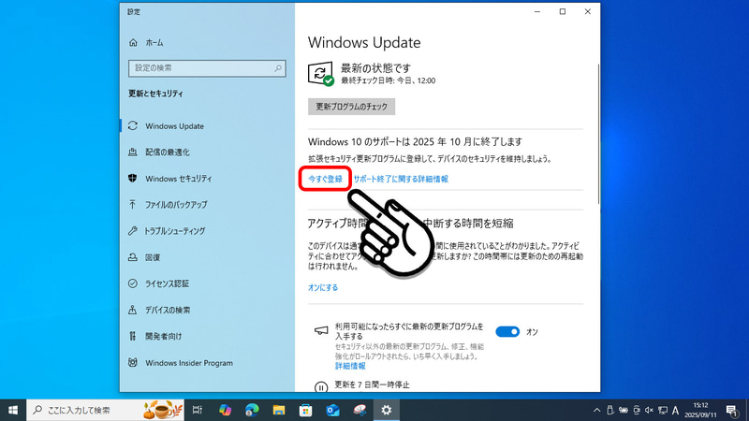
Task: Open File Explorer from the taskbar
Action: coord(279,410)
